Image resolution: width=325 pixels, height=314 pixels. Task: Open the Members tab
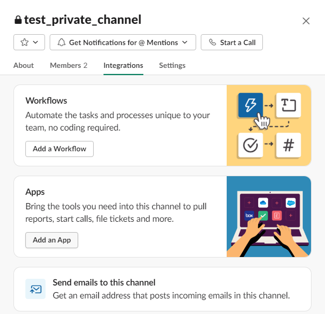click(x=69, y=65)
